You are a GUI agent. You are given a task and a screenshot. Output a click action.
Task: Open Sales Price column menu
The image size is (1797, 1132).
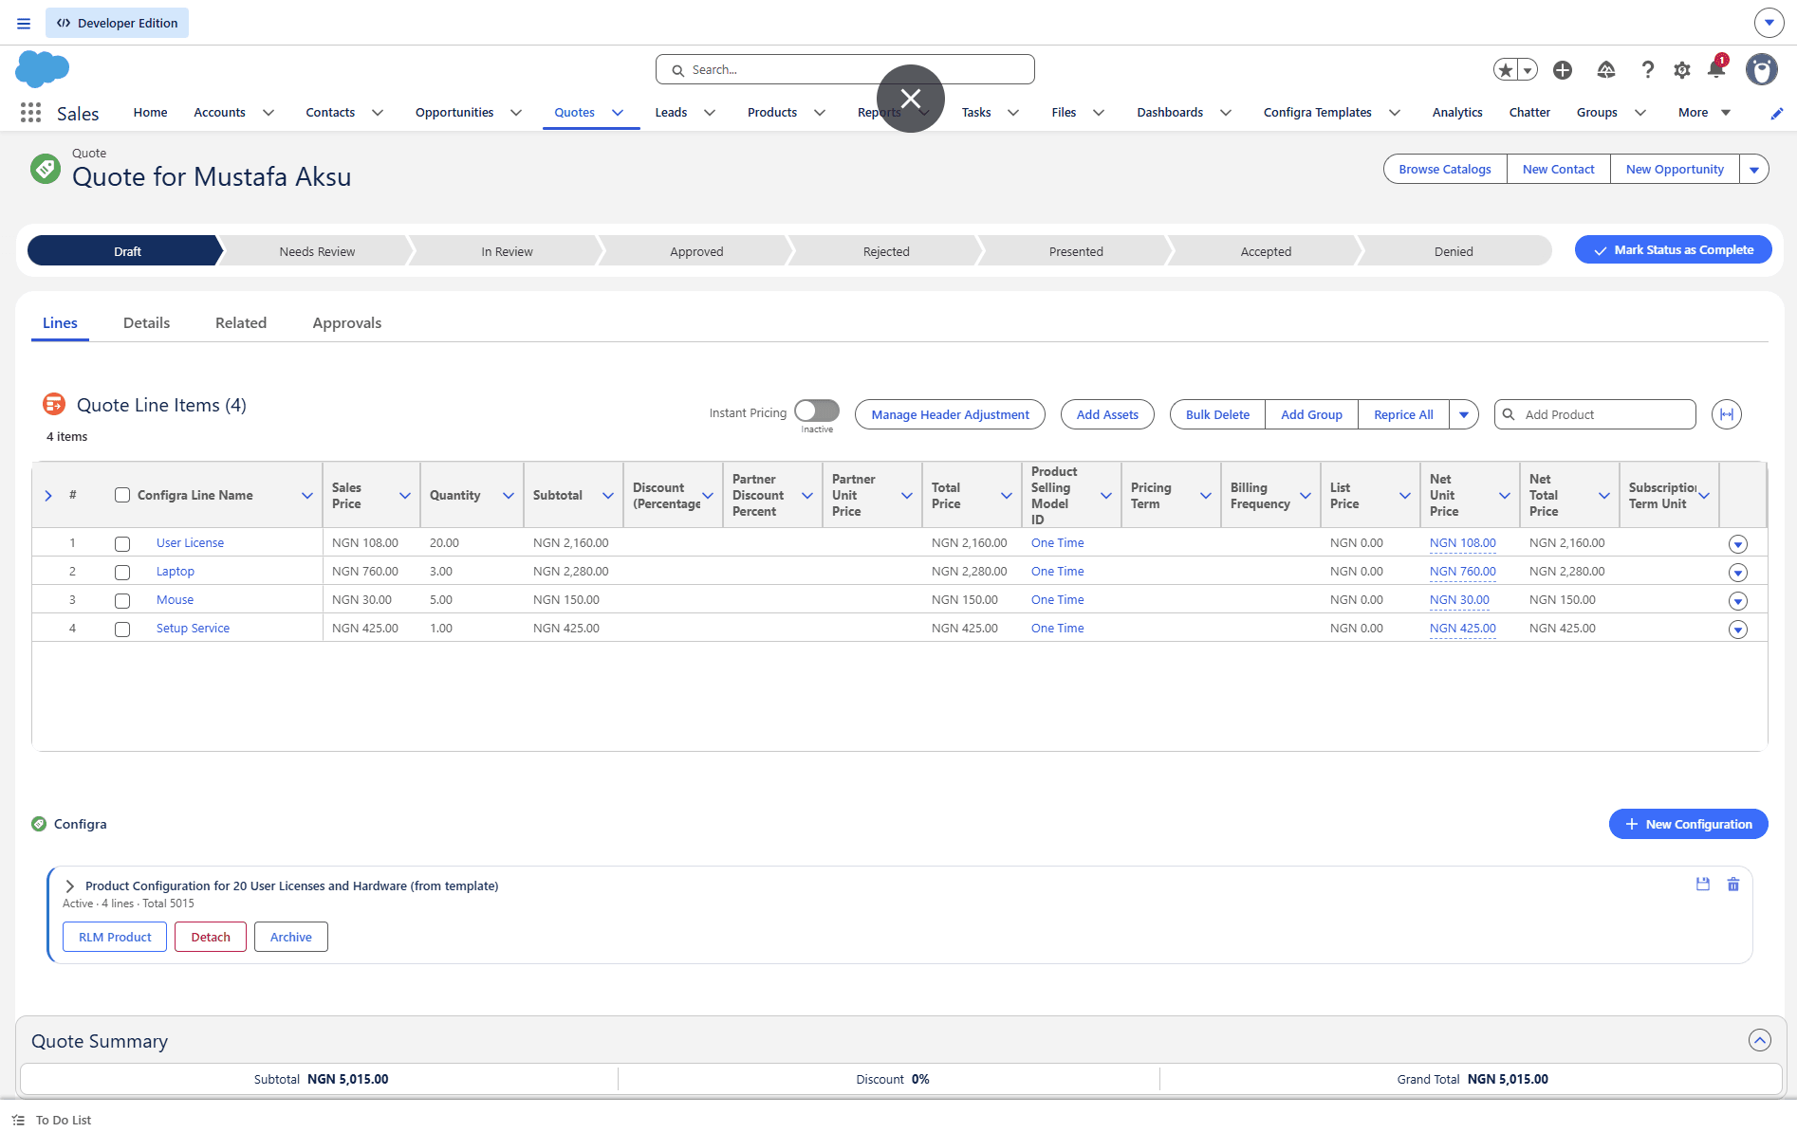[x=405, y=495]
